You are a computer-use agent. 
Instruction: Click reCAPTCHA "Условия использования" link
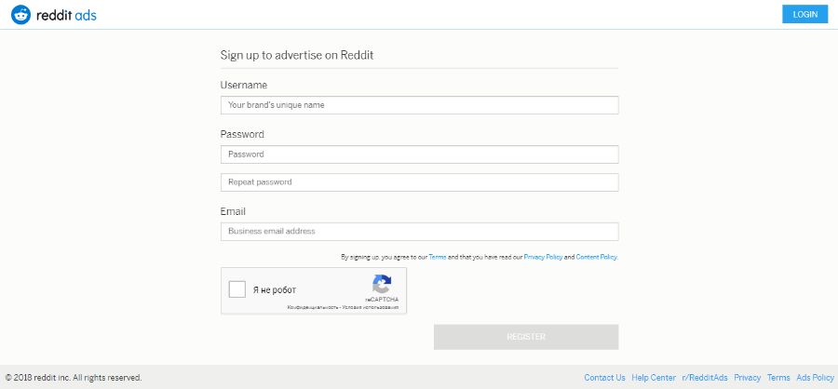(371, 307)
